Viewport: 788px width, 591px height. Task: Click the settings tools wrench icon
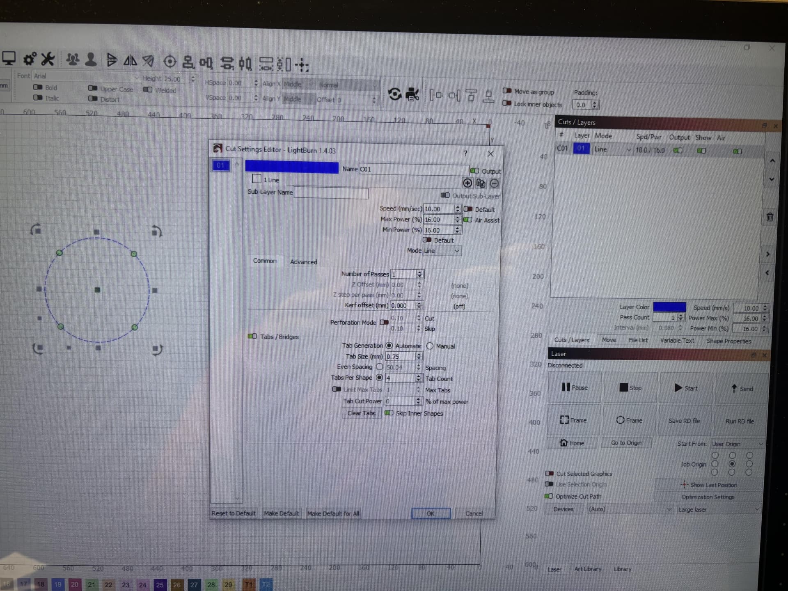pyautogui.click(x=48, y=59)
